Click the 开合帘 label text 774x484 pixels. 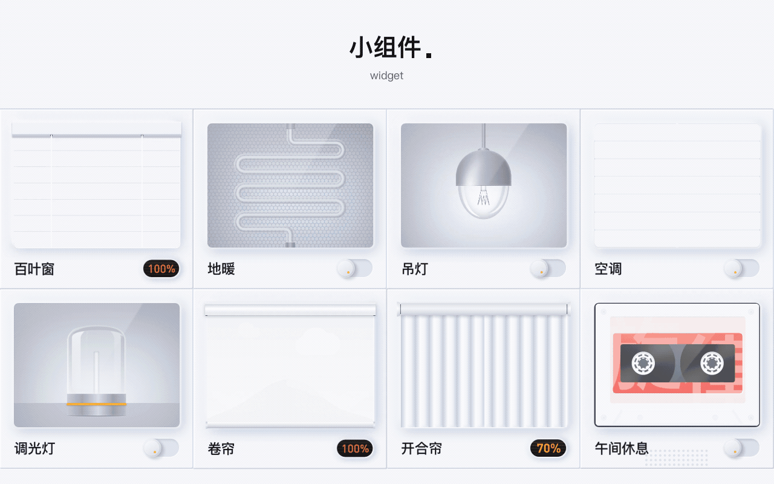421,449
